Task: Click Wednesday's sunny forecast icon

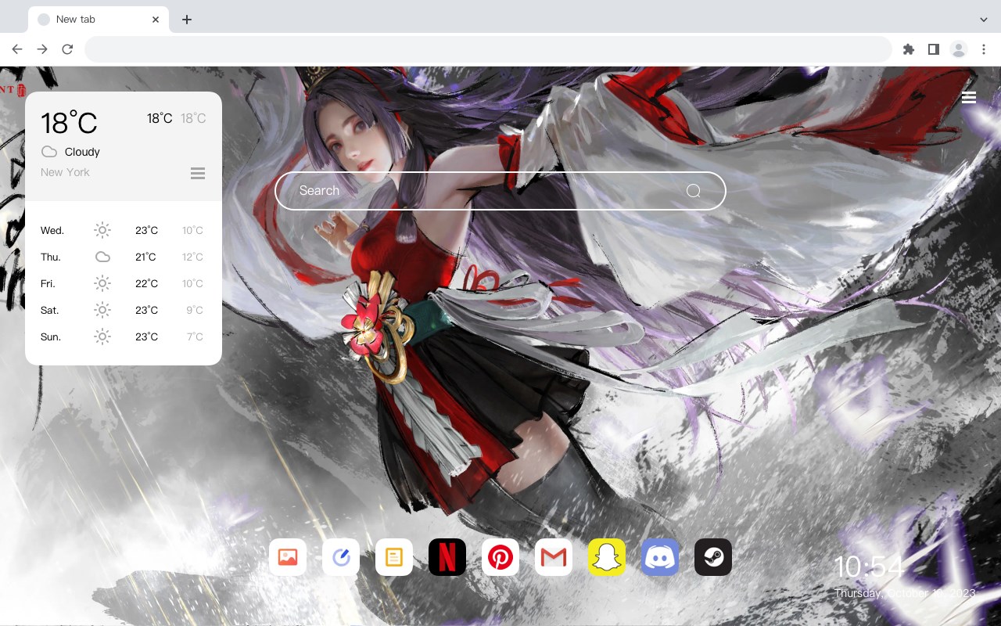Action: click(102, 230)
